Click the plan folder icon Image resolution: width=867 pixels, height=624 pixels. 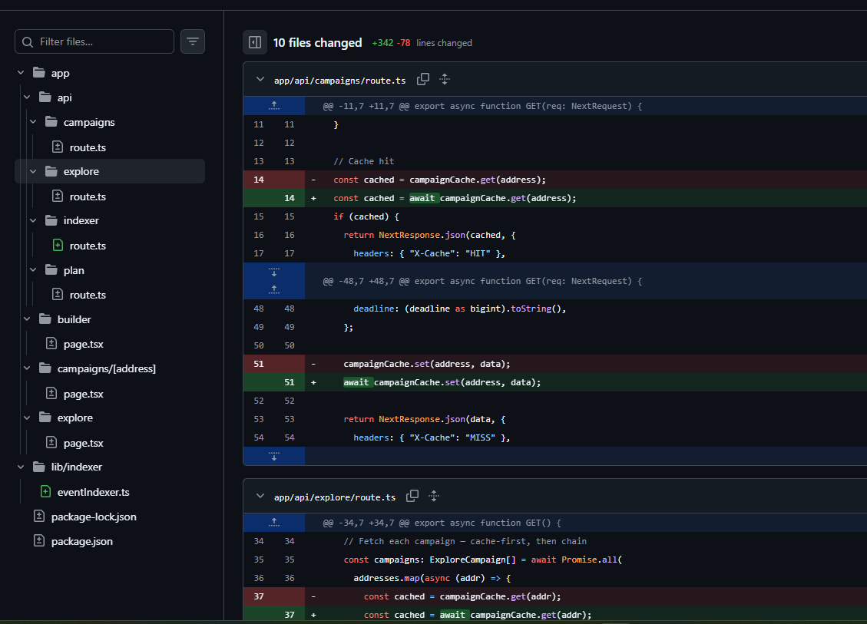tap(51, 269)
